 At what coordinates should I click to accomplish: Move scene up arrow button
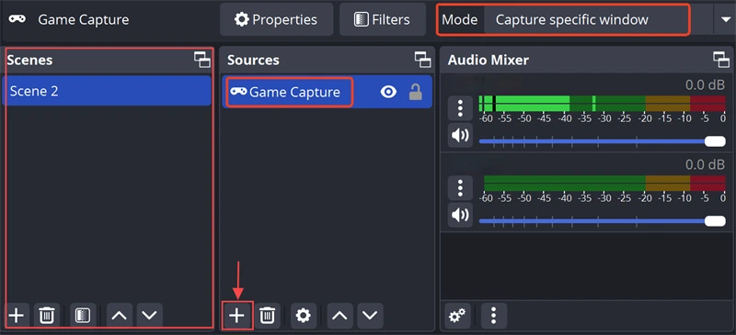tap(120, 316)
